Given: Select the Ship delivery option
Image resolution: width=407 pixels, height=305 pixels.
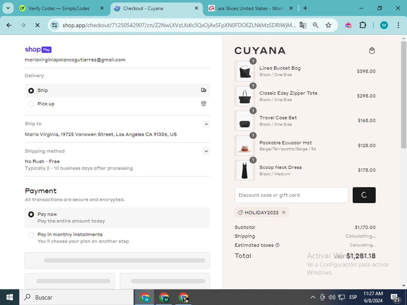Looking at the screenshot, I should (x=31, y=91).
